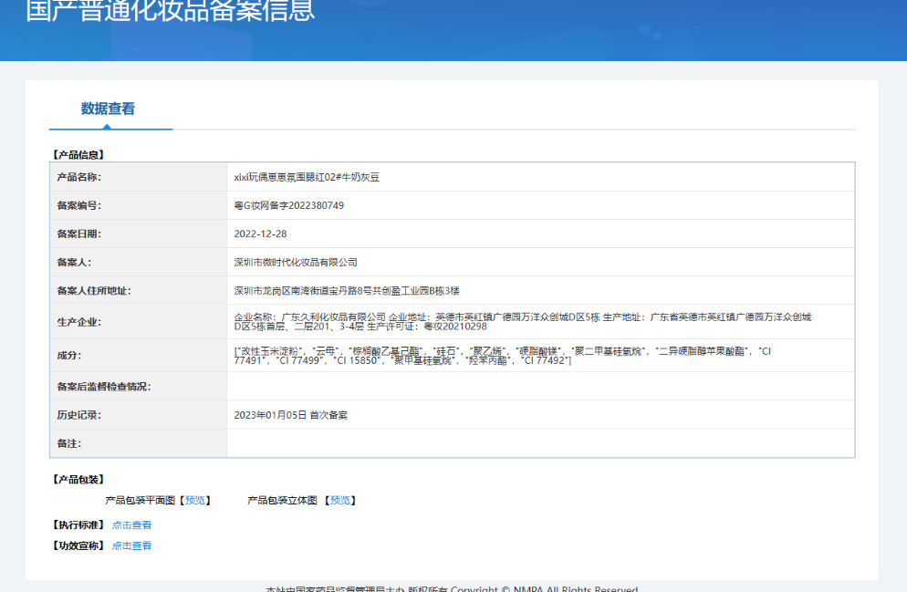
Task: Click the 【功效宣称】 label
Action: point(78,545)
